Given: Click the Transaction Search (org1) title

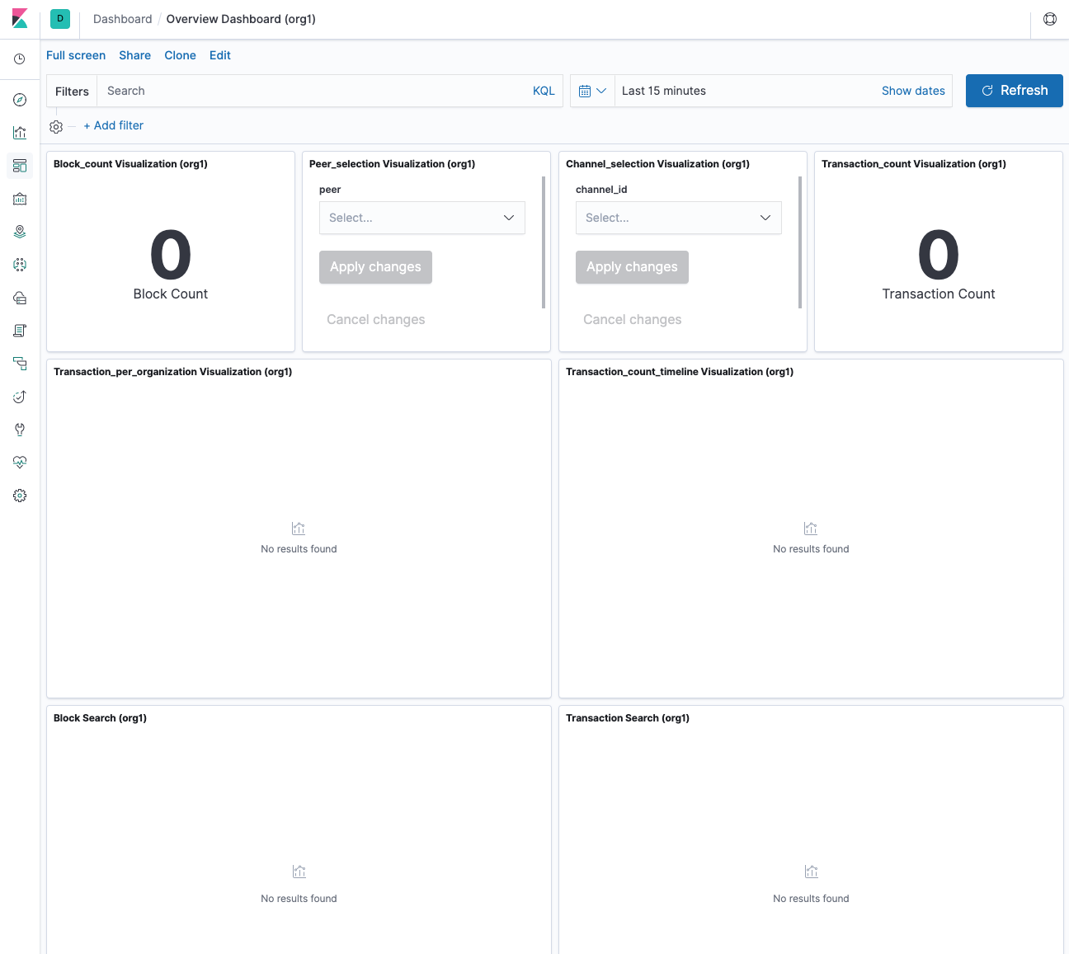Looking at the screenshot, I should point(628,718).
